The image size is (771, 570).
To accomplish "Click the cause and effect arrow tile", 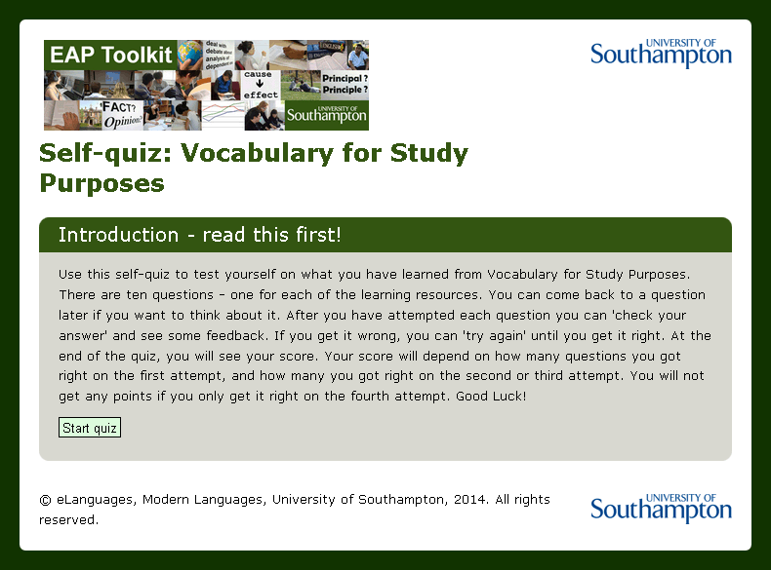I will [261, 85].
